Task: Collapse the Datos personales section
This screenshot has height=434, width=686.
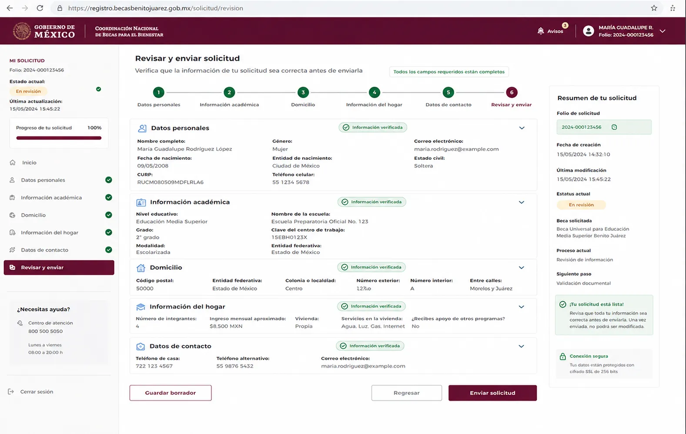Action: click(x=522, y=128)
